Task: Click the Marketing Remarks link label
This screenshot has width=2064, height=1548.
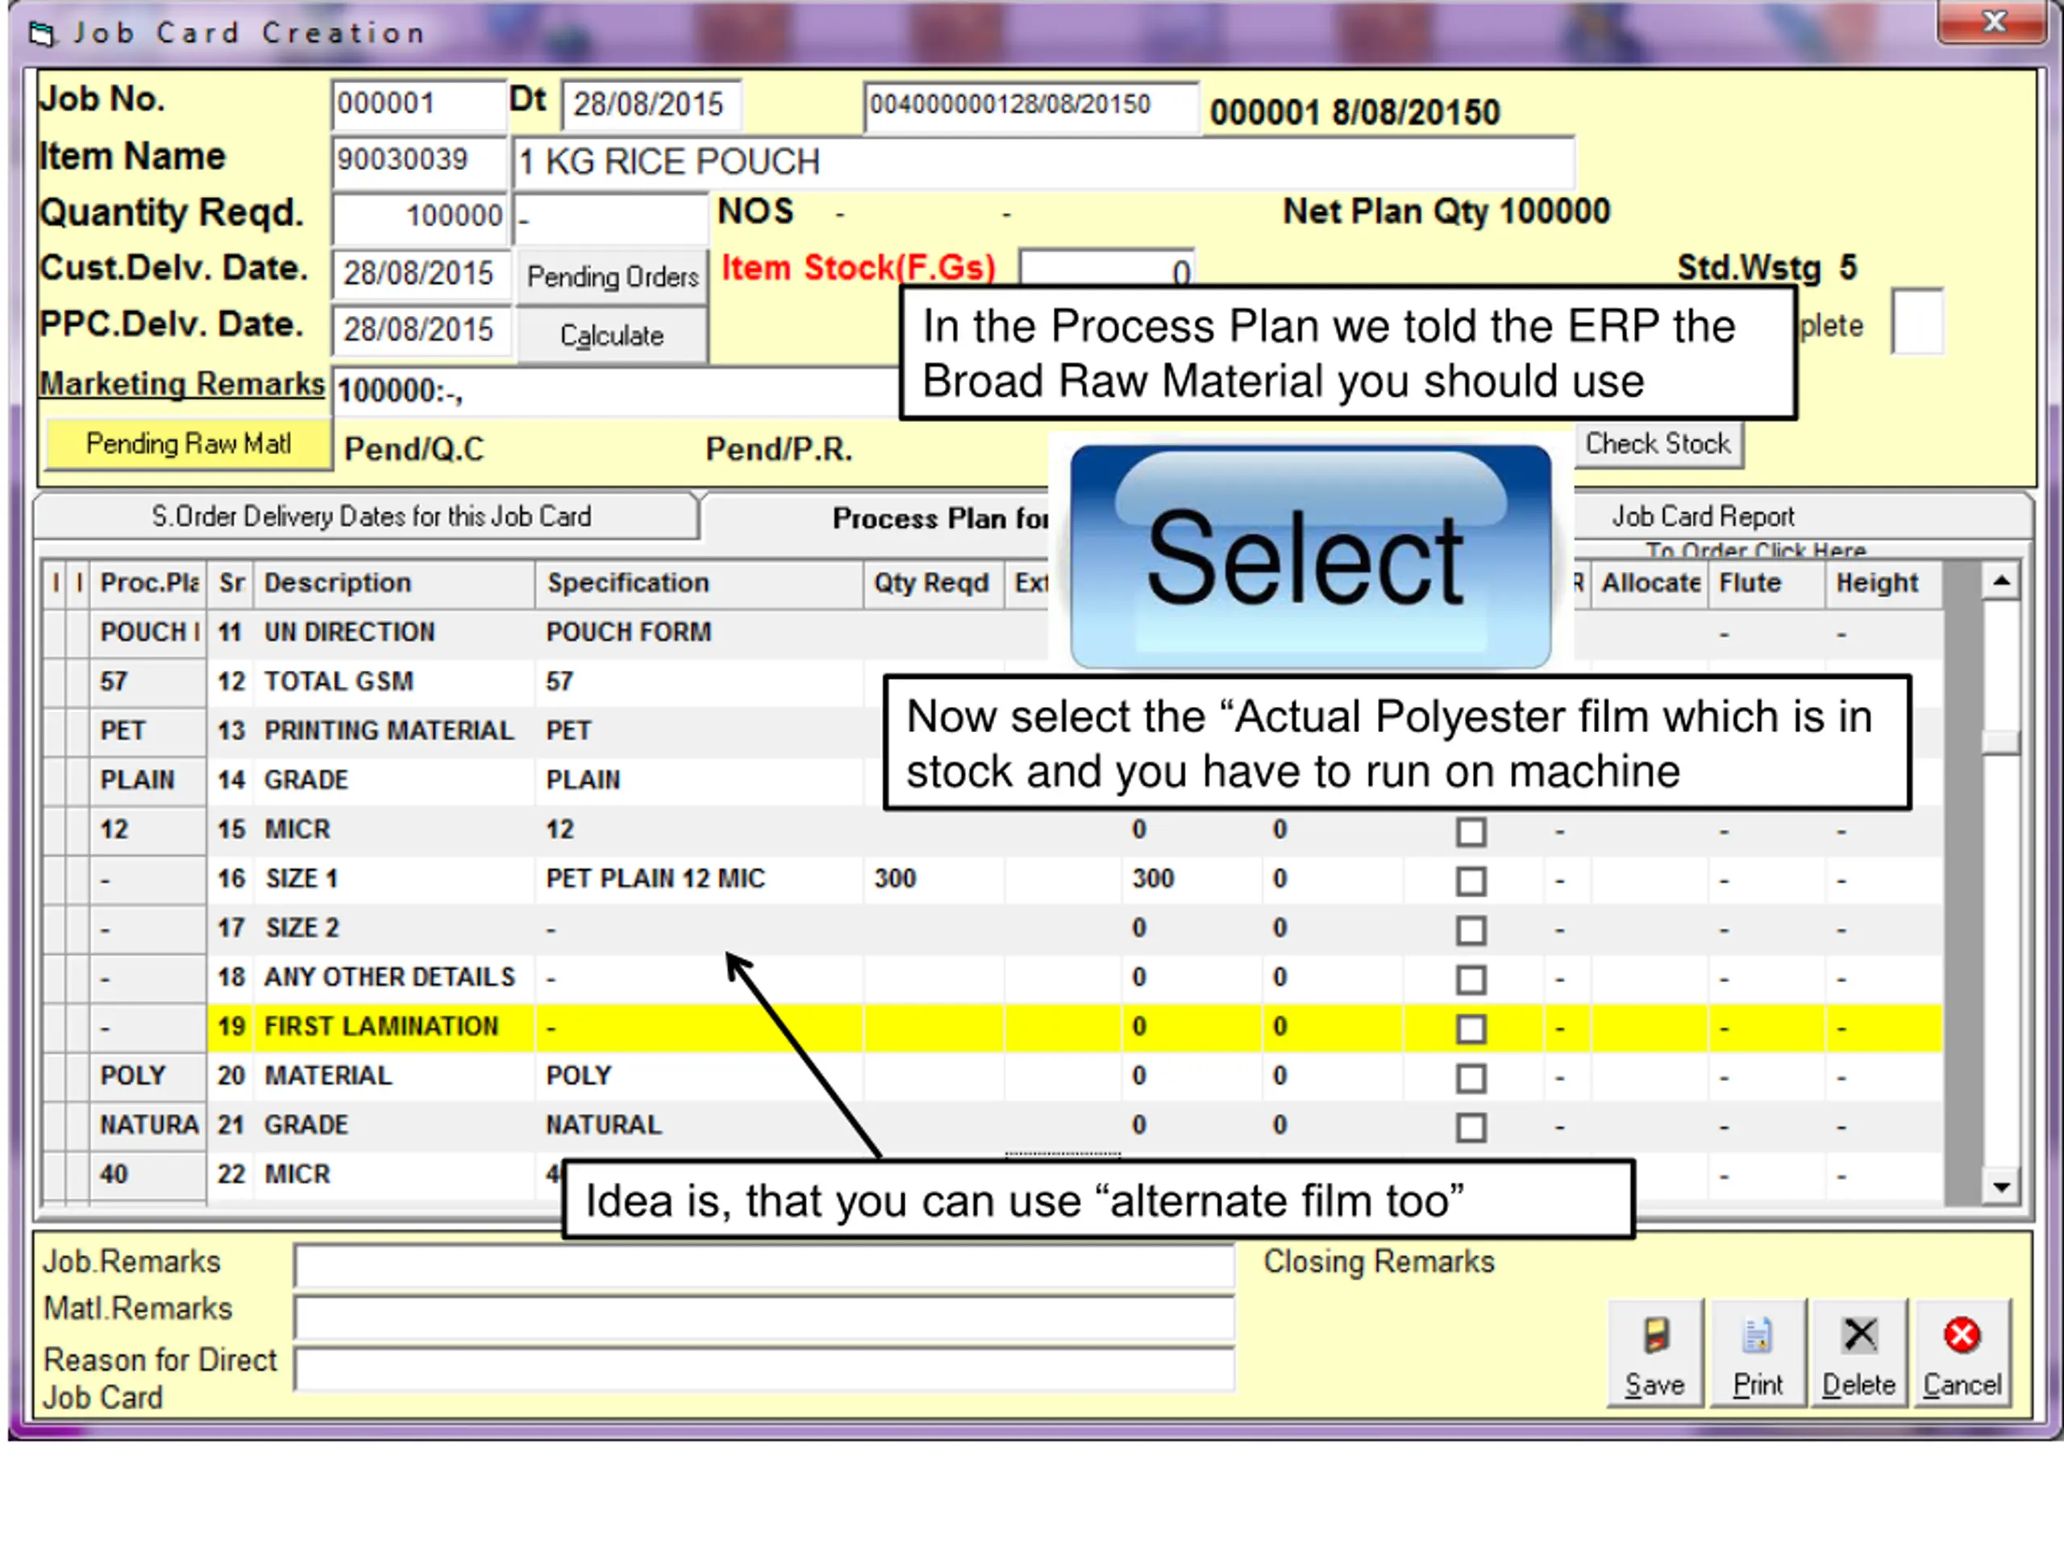Action: coord(182,384)
